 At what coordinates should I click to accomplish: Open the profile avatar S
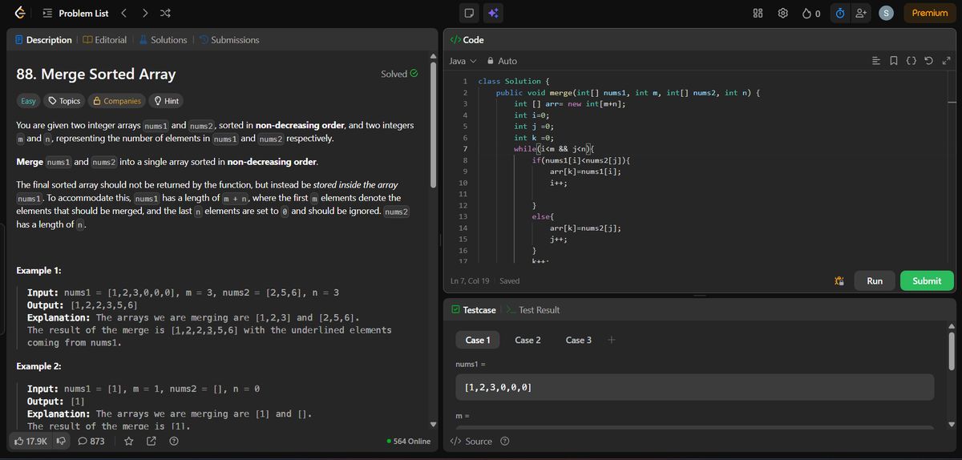click(x=886, y=13)
